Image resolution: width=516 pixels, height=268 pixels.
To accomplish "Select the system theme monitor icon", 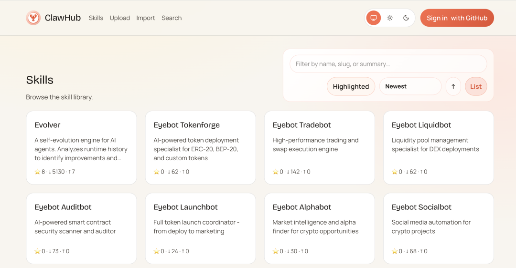I will 374,18.
